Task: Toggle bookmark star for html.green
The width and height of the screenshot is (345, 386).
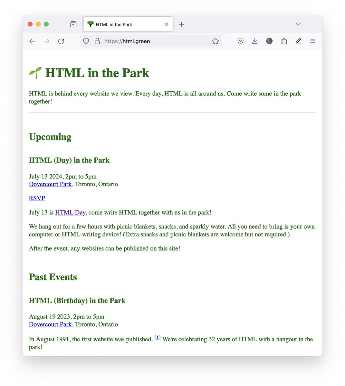Action: (215, 41)
